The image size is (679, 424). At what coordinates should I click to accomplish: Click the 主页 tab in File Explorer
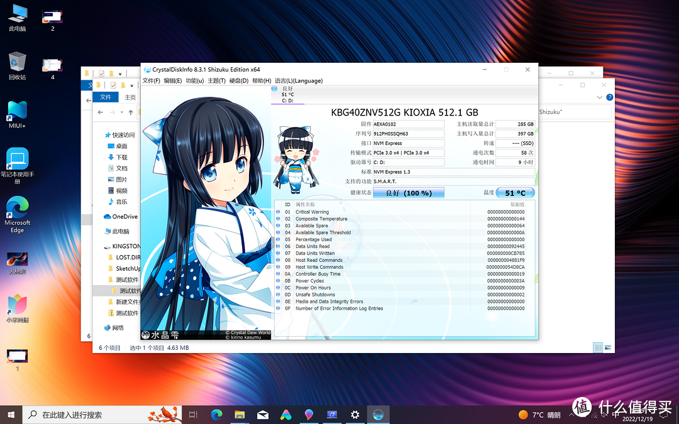130,97
